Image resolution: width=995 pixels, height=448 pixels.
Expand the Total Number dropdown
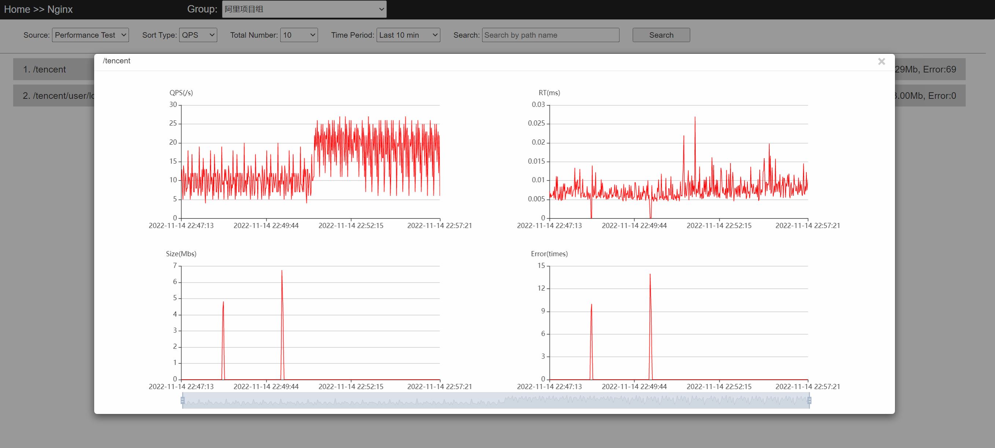pos(299,35)
